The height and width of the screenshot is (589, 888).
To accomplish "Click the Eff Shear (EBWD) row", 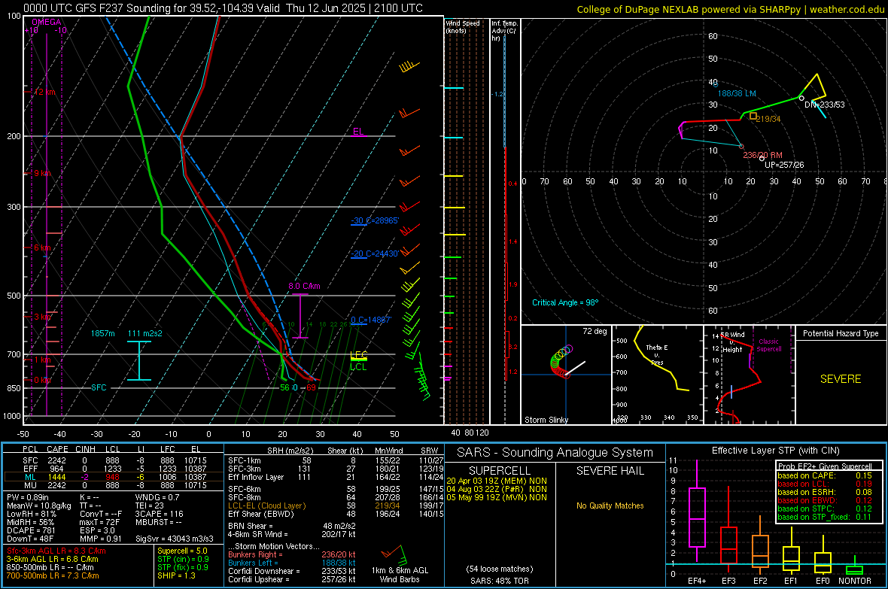I will click(x=336, y=515).
